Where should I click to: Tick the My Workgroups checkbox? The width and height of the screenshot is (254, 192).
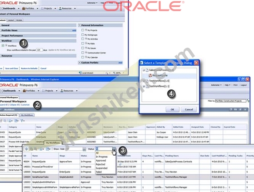[83, 34]
